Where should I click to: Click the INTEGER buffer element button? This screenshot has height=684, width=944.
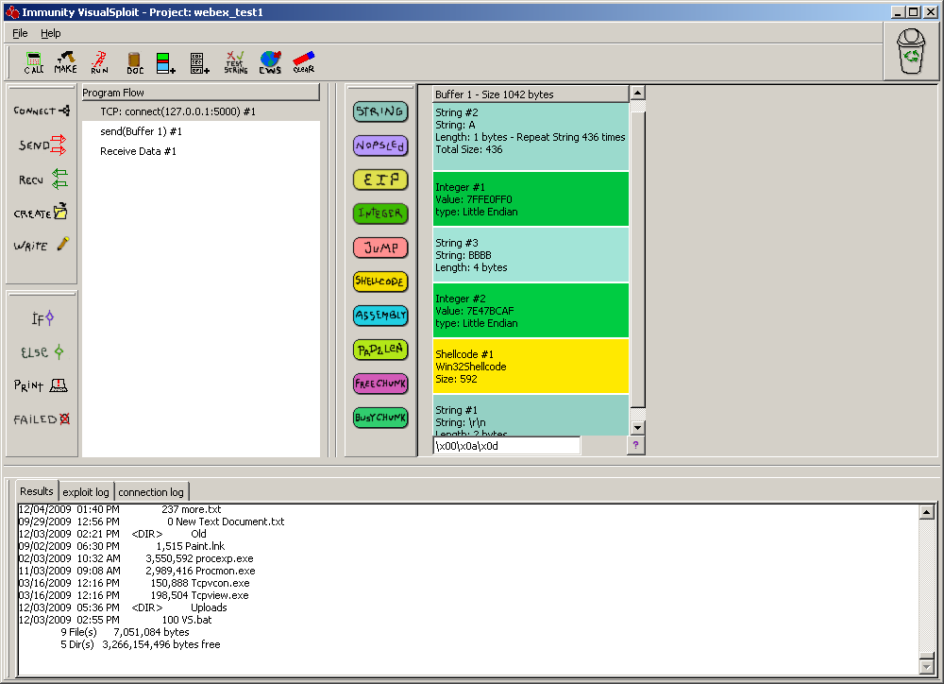click(380, 214)
